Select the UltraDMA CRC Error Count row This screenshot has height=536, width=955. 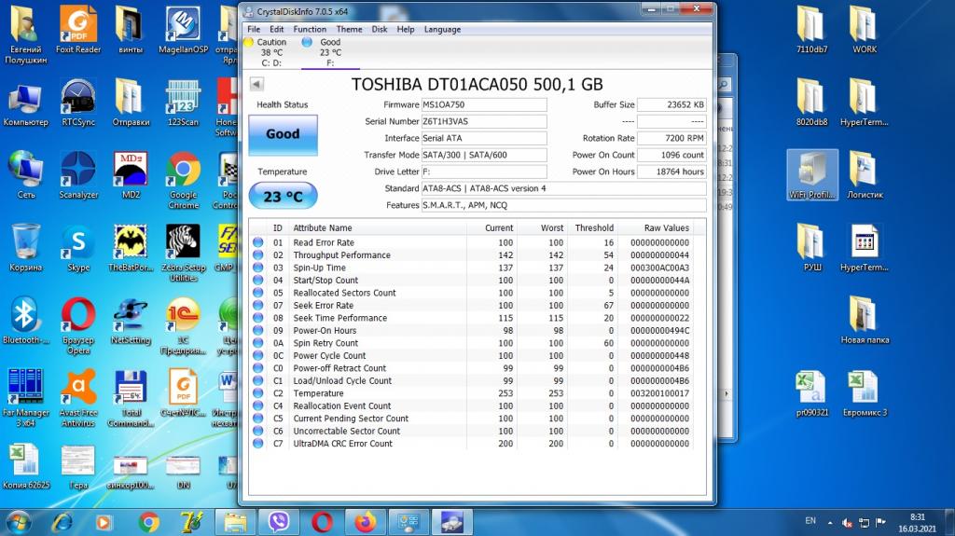[471, 444]
